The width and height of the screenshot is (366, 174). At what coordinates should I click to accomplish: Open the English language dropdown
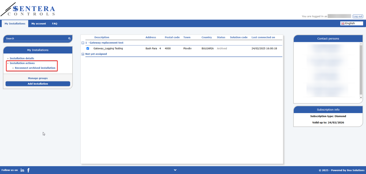click(x=352, y=23)
